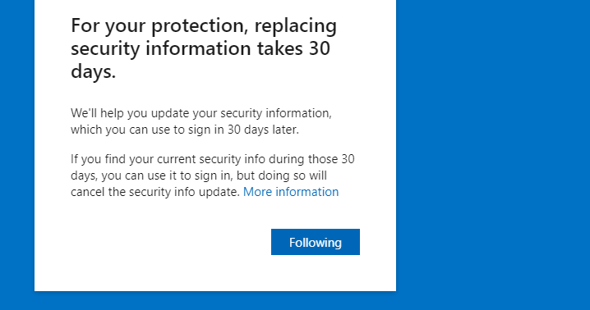The width and height of the screenshot is (590, 310).
Task: Click "security information" in the first paragraph
Action: pos(276,113)
